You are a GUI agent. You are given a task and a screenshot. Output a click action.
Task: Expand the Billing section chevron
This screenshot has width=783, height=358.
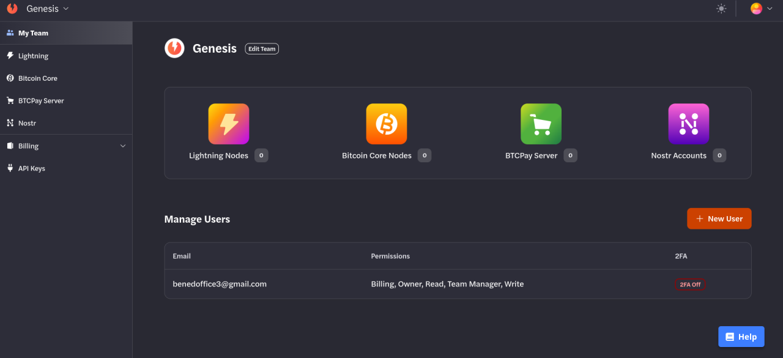[x=122, y=146]
